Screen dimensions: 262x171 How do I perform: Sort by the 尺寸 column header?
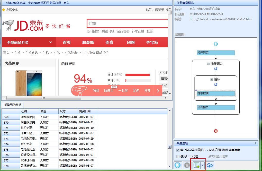click(68, 112)
